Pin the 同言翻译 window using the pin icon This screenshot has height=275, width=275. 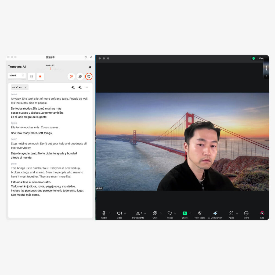91,57
